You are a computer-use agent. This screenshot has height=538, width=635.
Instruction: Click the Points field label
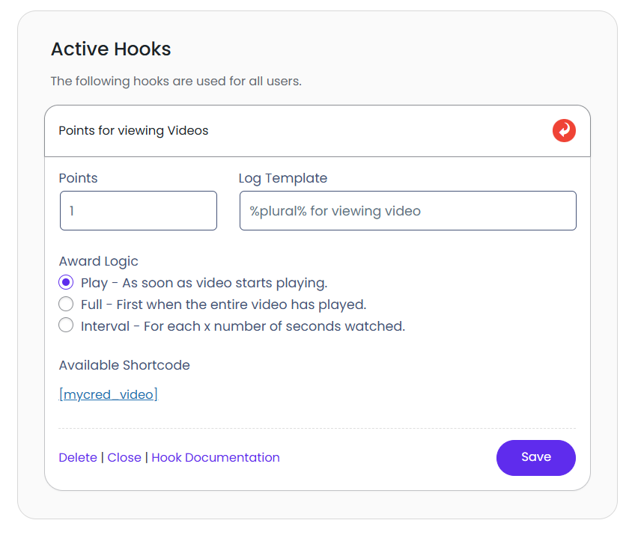(78, 178)
